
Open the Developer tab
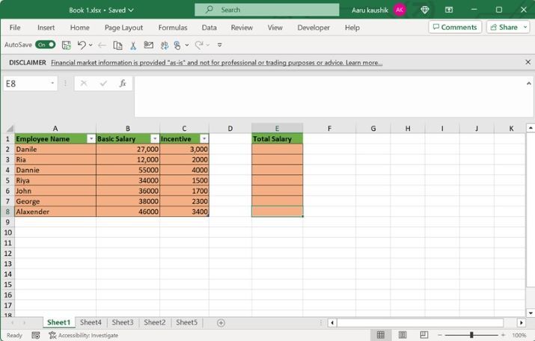[x=314, y=28]
